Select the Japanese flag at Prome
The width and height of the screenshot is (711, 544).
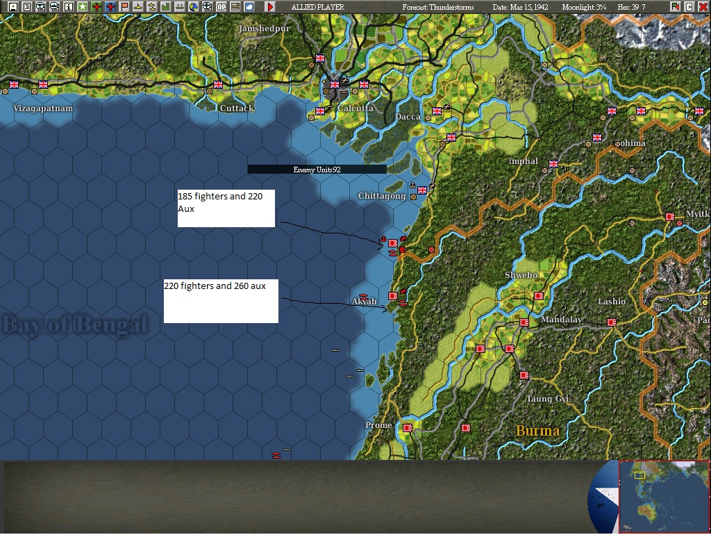coord(407,428)
